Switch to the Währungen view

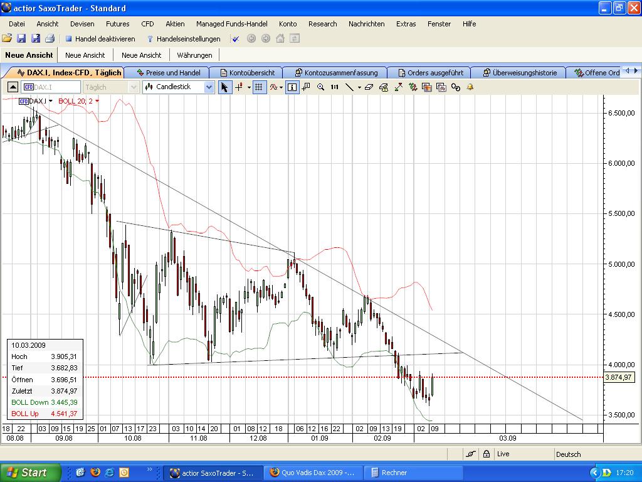[195, 55]
